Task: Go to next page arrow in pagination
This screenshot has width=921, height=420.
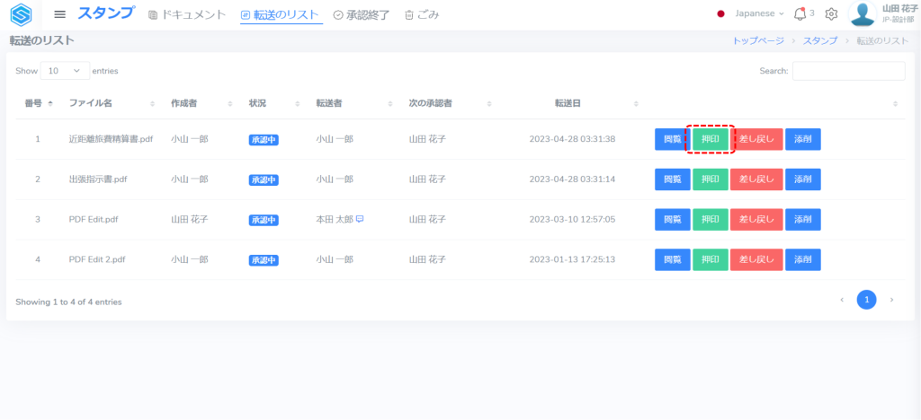Action: pos(891,300)
